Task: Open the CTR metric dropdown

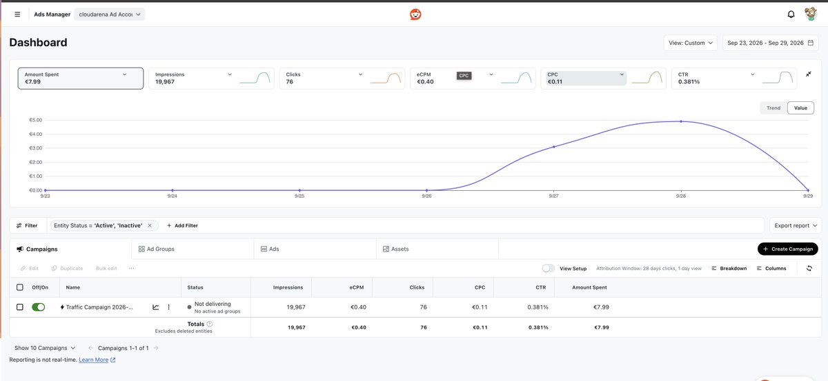Action: pyautogui.click(x=753, y=74)
